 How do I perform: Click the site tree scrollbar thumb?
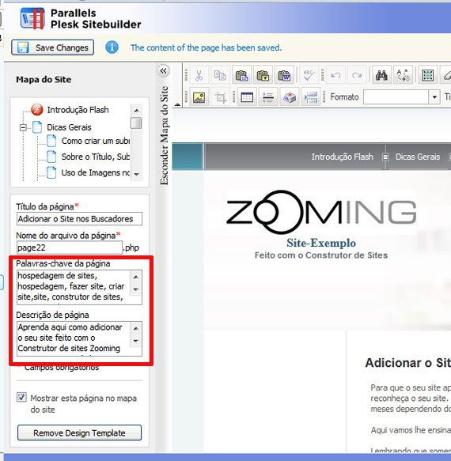point(136,123)
